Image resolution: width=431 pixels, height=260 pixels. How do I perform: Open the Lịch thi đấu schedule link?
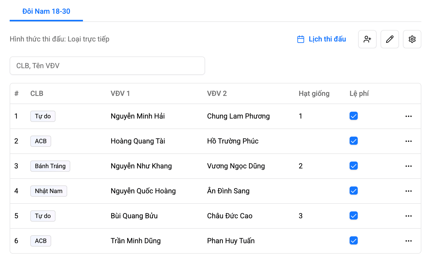pos(327,39)
